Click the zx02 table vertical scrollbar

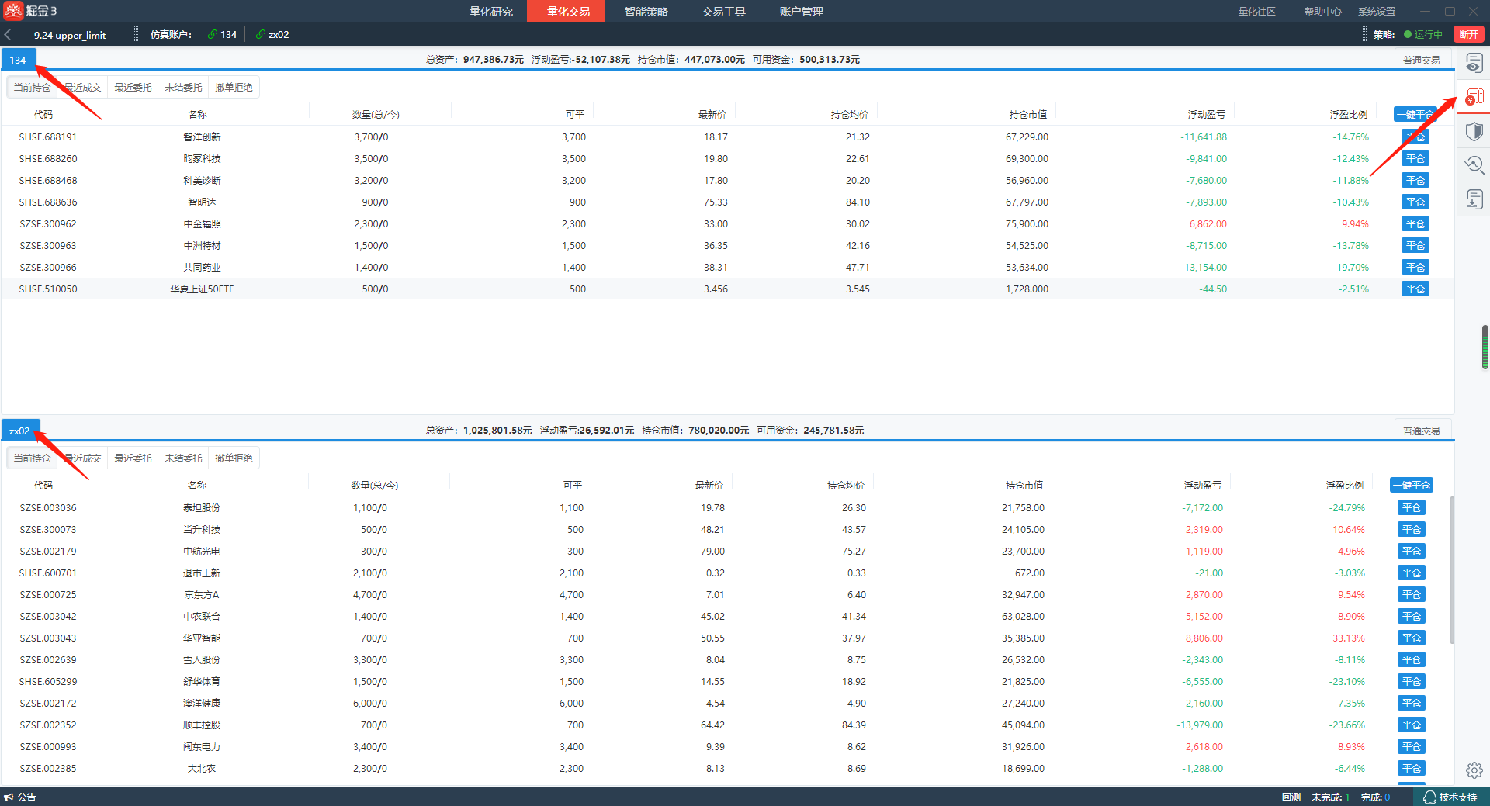tap(1451, 570)
